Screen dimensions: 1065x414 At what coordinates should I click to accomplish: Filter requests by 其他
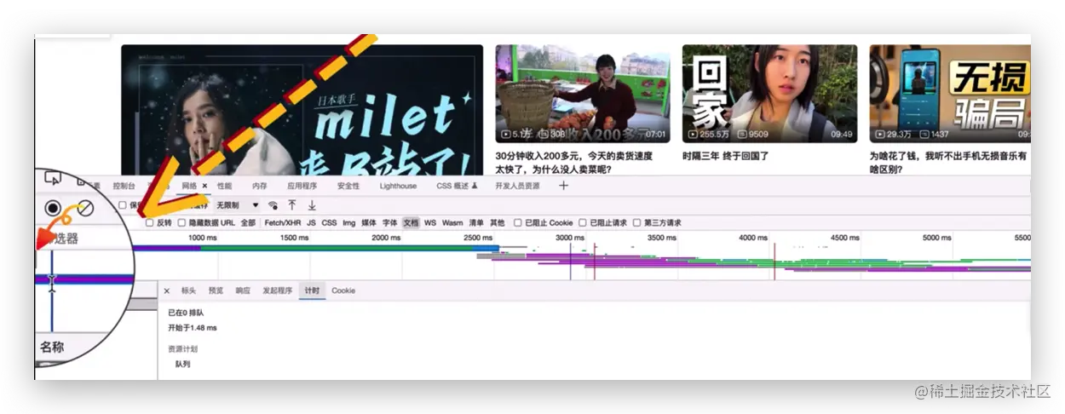pyautogui.click(x=497, y=223)
